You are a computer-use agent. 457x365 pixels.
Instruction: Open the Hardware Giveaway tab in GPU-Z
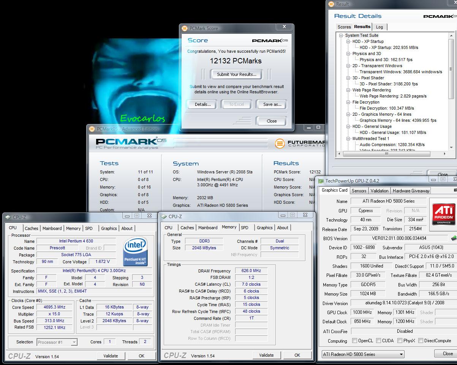pos(411,191)
